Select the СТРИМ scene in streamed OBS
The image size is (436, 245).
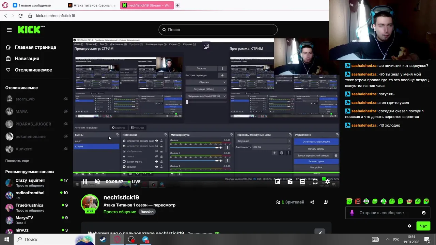pos(96,146)
